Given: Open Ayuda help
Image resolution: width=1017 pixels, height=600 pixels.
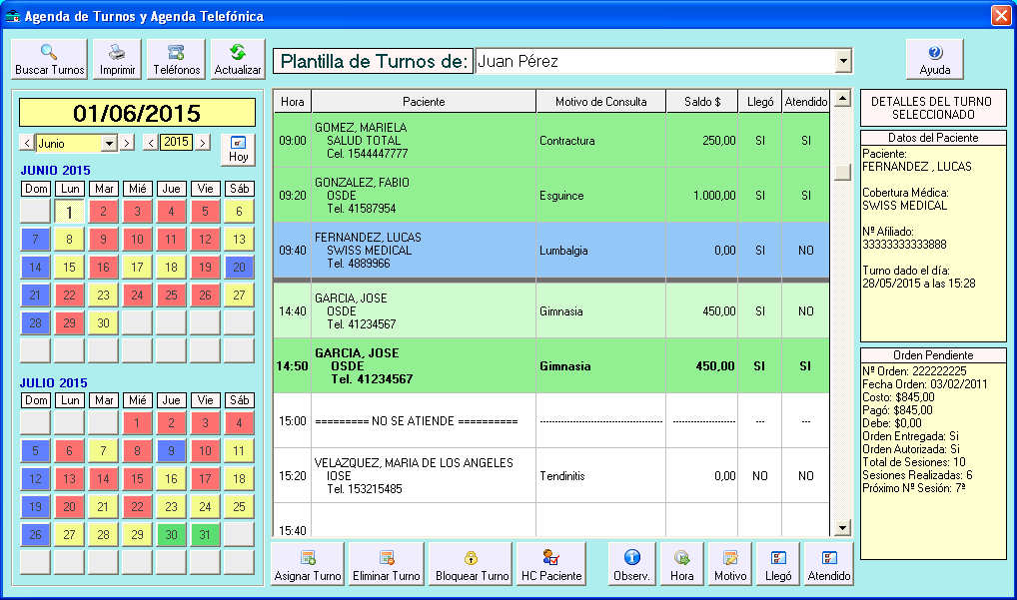Looking at the screenshot, I should pos(934,60).
